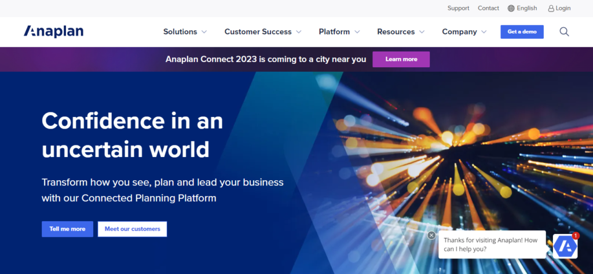Click the Get a demo button
The width and height of the screenshot is (593, 274).
(522, 32)
